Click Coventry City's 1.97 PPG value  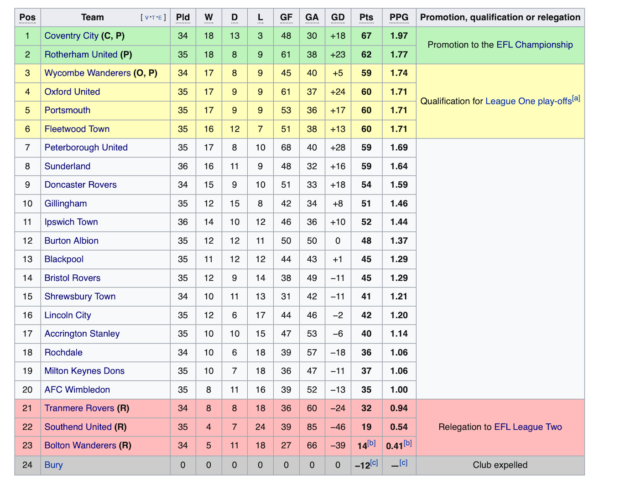pos(399,36)
